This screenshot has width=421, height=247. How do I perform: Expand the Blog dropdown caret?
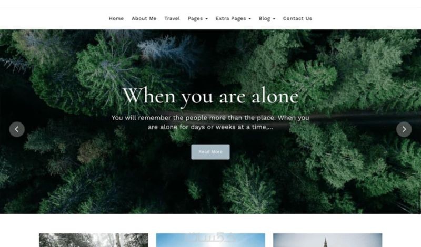tap(274, 19)
